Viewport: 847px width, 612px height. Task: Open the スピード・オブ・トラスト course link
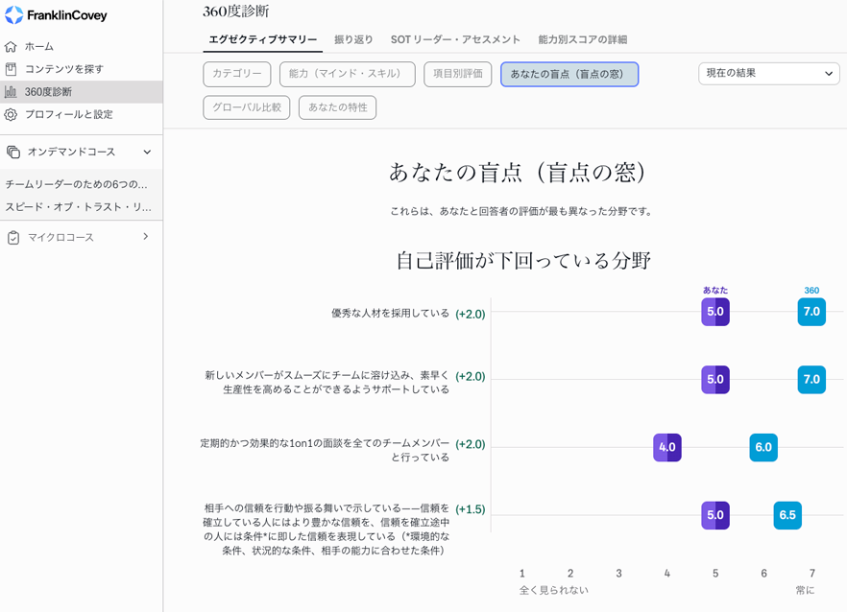[79, 206]
